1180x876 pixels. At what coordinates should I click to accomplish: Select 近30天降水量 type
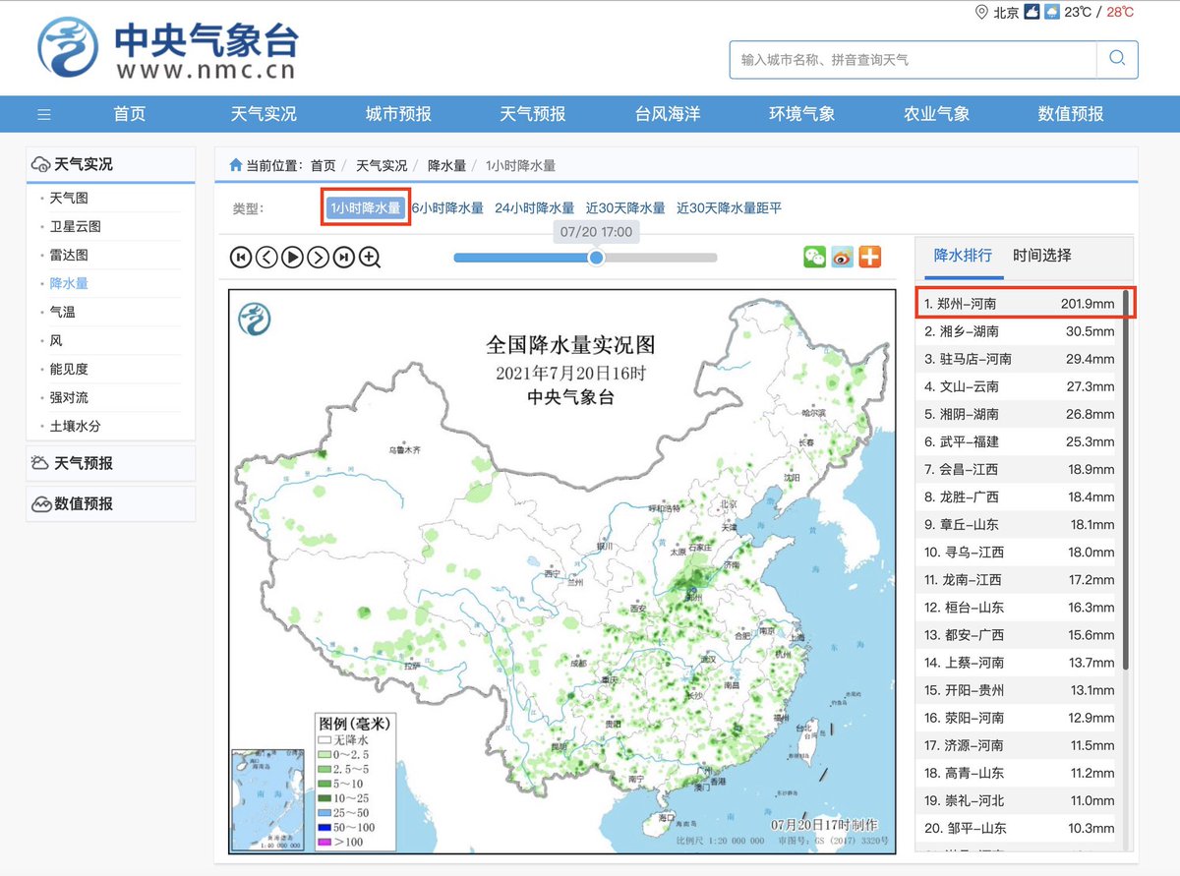[625, 207]
